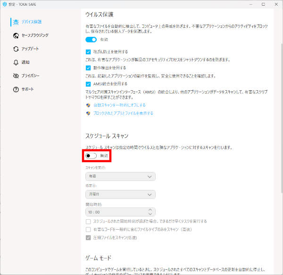Minimize the TOKAI SAFE settings window

[x=251, y=4]
